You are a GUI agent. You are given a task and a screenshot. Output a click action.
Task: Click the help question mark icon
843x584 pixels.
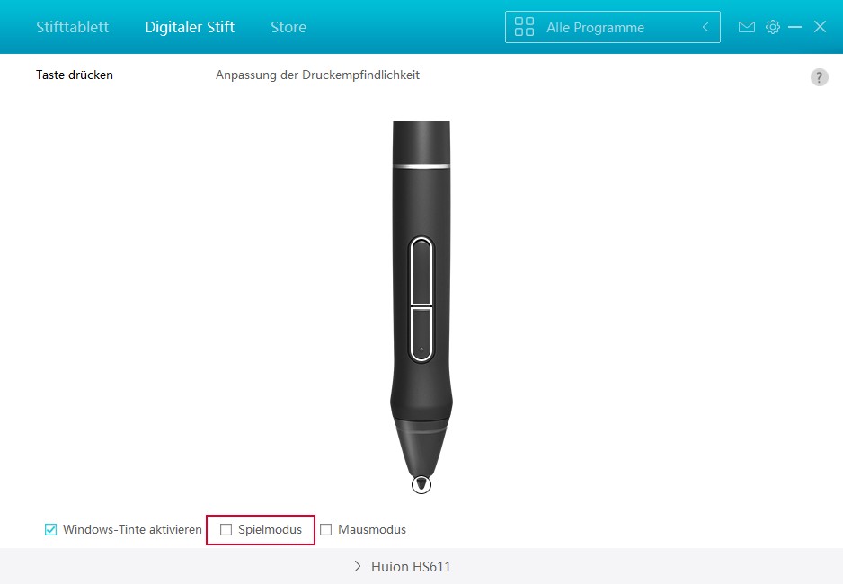pyautogui.click(x=820, y=77)
